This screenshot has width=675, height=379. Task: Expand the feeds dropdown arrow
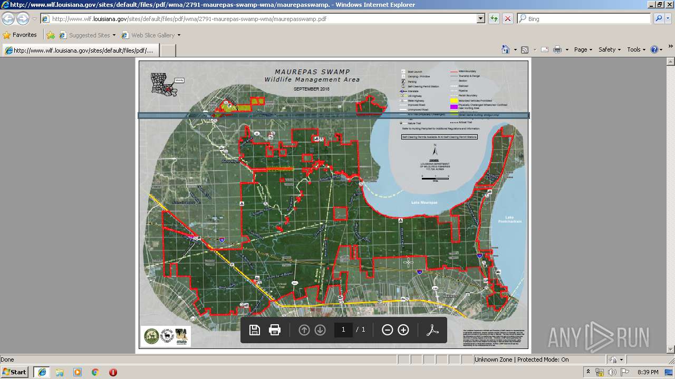click(534, 49)
